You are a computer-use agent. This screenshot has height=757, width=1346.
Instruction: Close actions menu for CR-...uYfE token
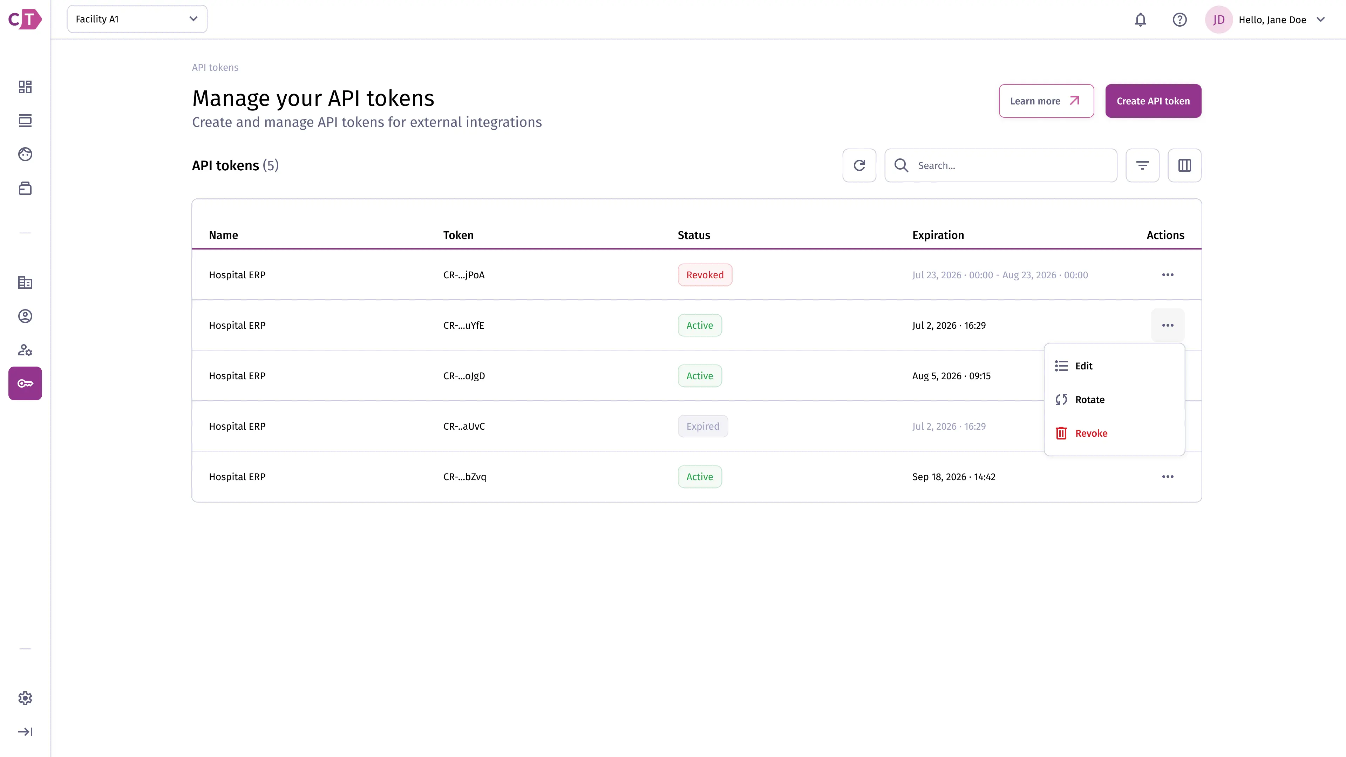click(1168, 326)
